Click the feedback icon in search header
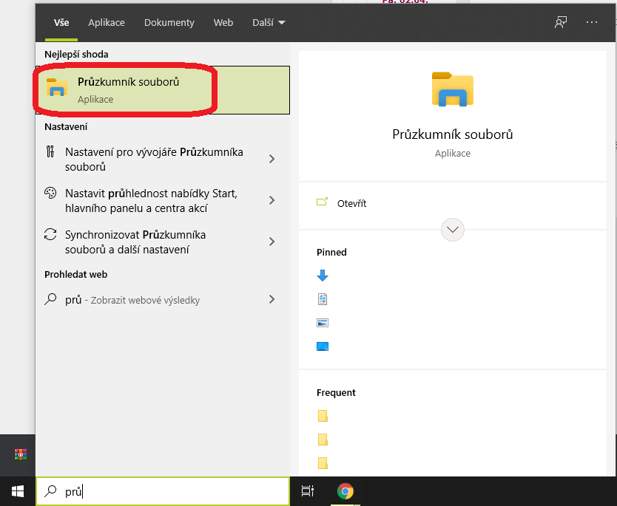 tap(561, 22)
